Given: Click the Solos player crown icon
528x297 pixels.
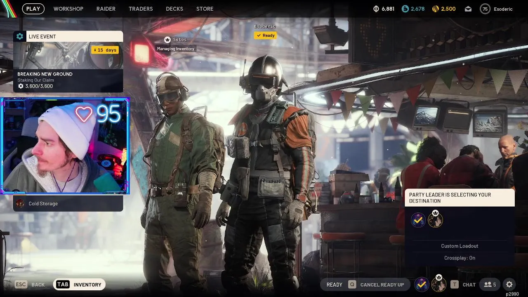Looking at the screenshot, I should (167, 40).
